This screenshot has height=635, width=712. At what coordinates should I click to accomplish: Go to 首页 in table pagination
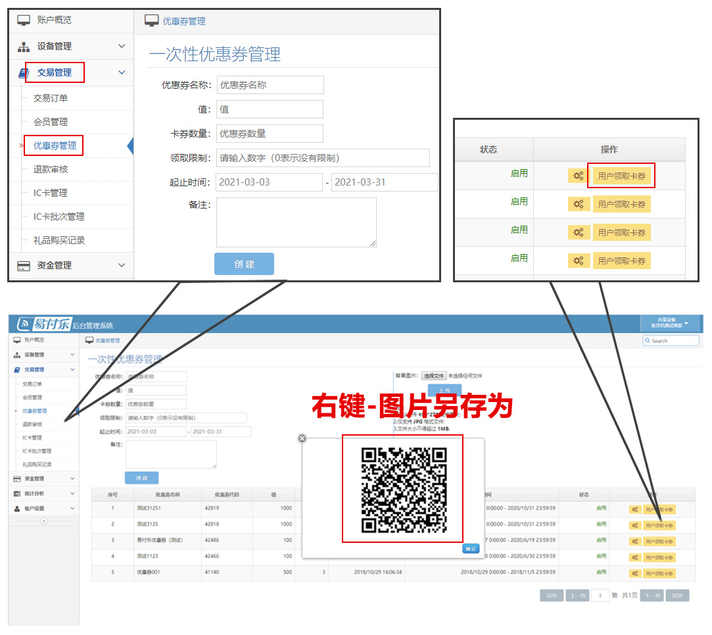552,596
